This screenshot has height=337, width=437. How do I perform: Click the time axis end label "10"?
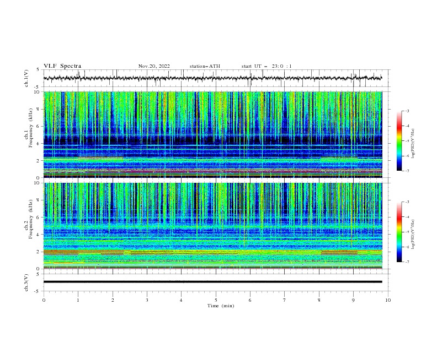388,300
